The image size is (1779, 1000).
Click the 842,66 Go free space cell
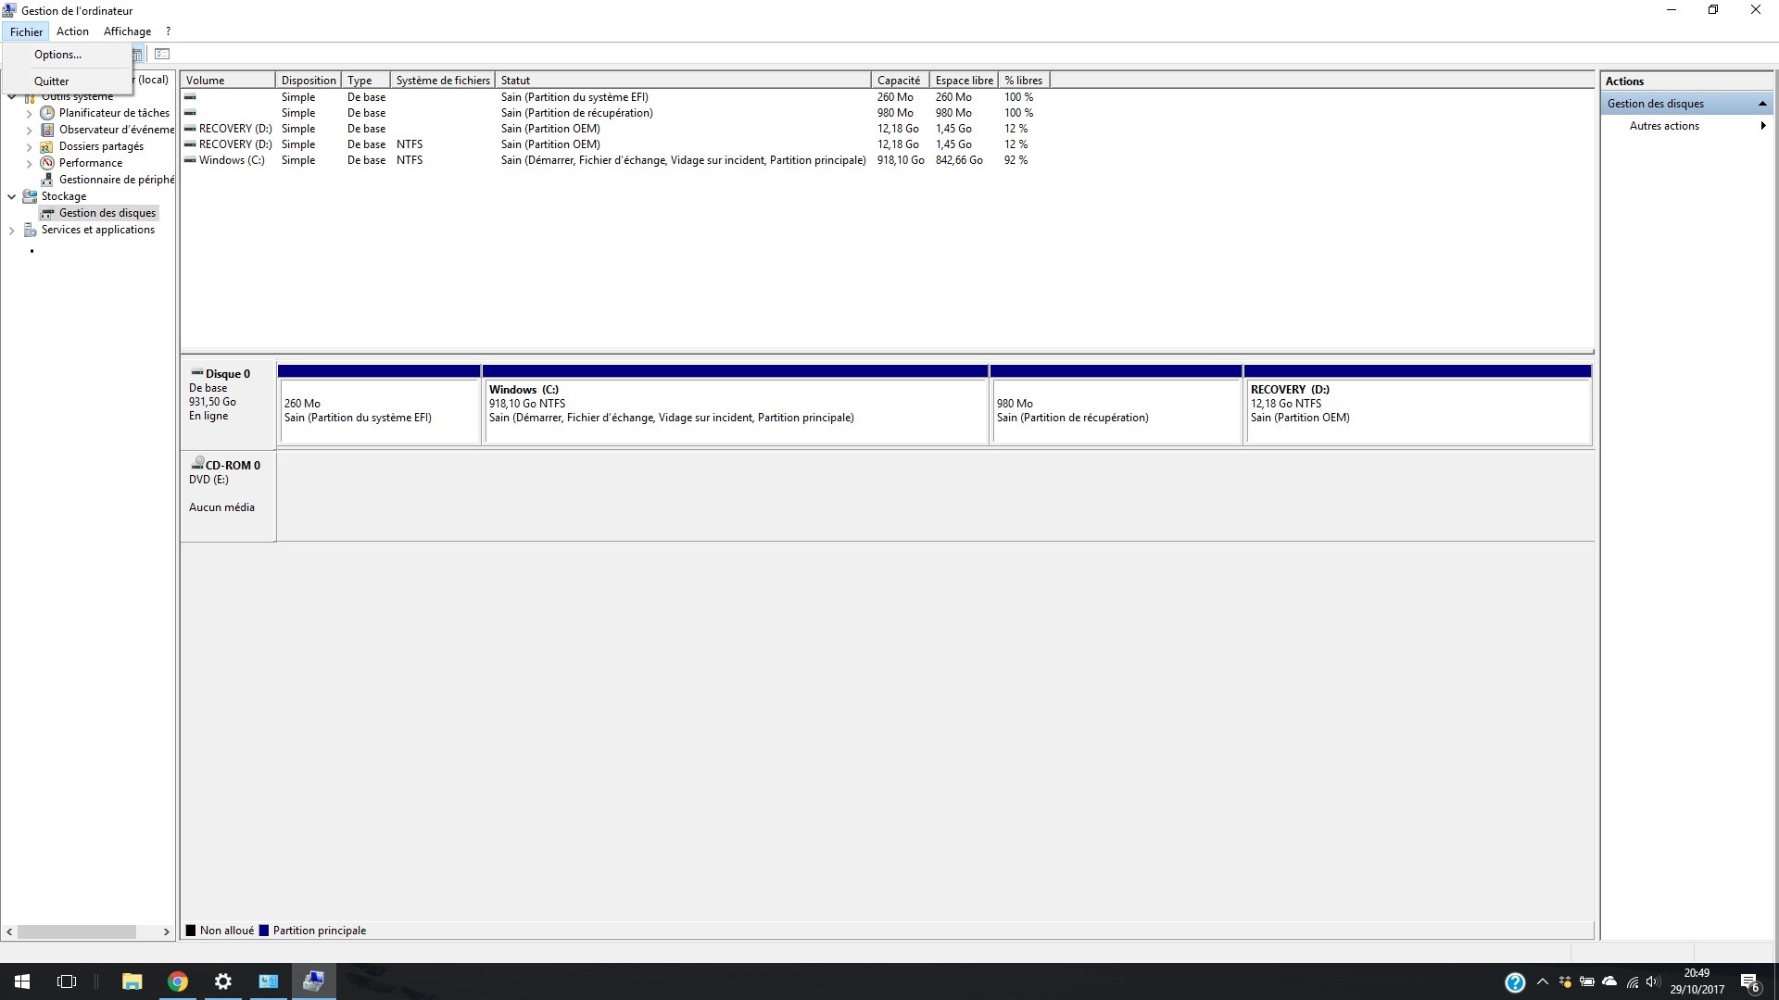(x=959, y=160)
